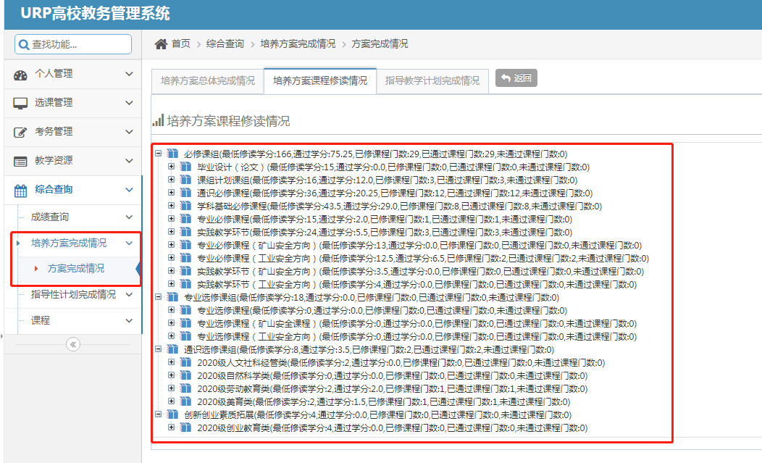Click the 选课管理 monitor icon
Image resolution: width=762 pixels, height=463 pixels.
click(x=20, y=103)
